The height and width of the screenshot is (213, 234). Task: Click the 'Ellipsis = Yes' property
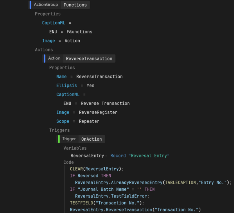click(75, 86)
